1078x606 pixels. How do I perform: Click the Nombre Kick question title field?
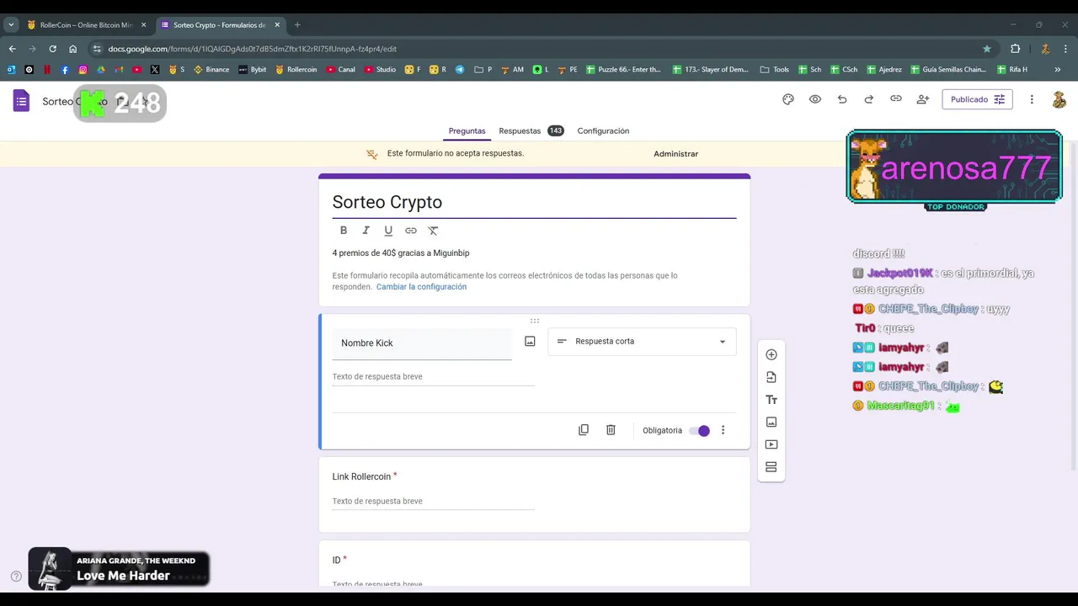(x=422, y=343)
